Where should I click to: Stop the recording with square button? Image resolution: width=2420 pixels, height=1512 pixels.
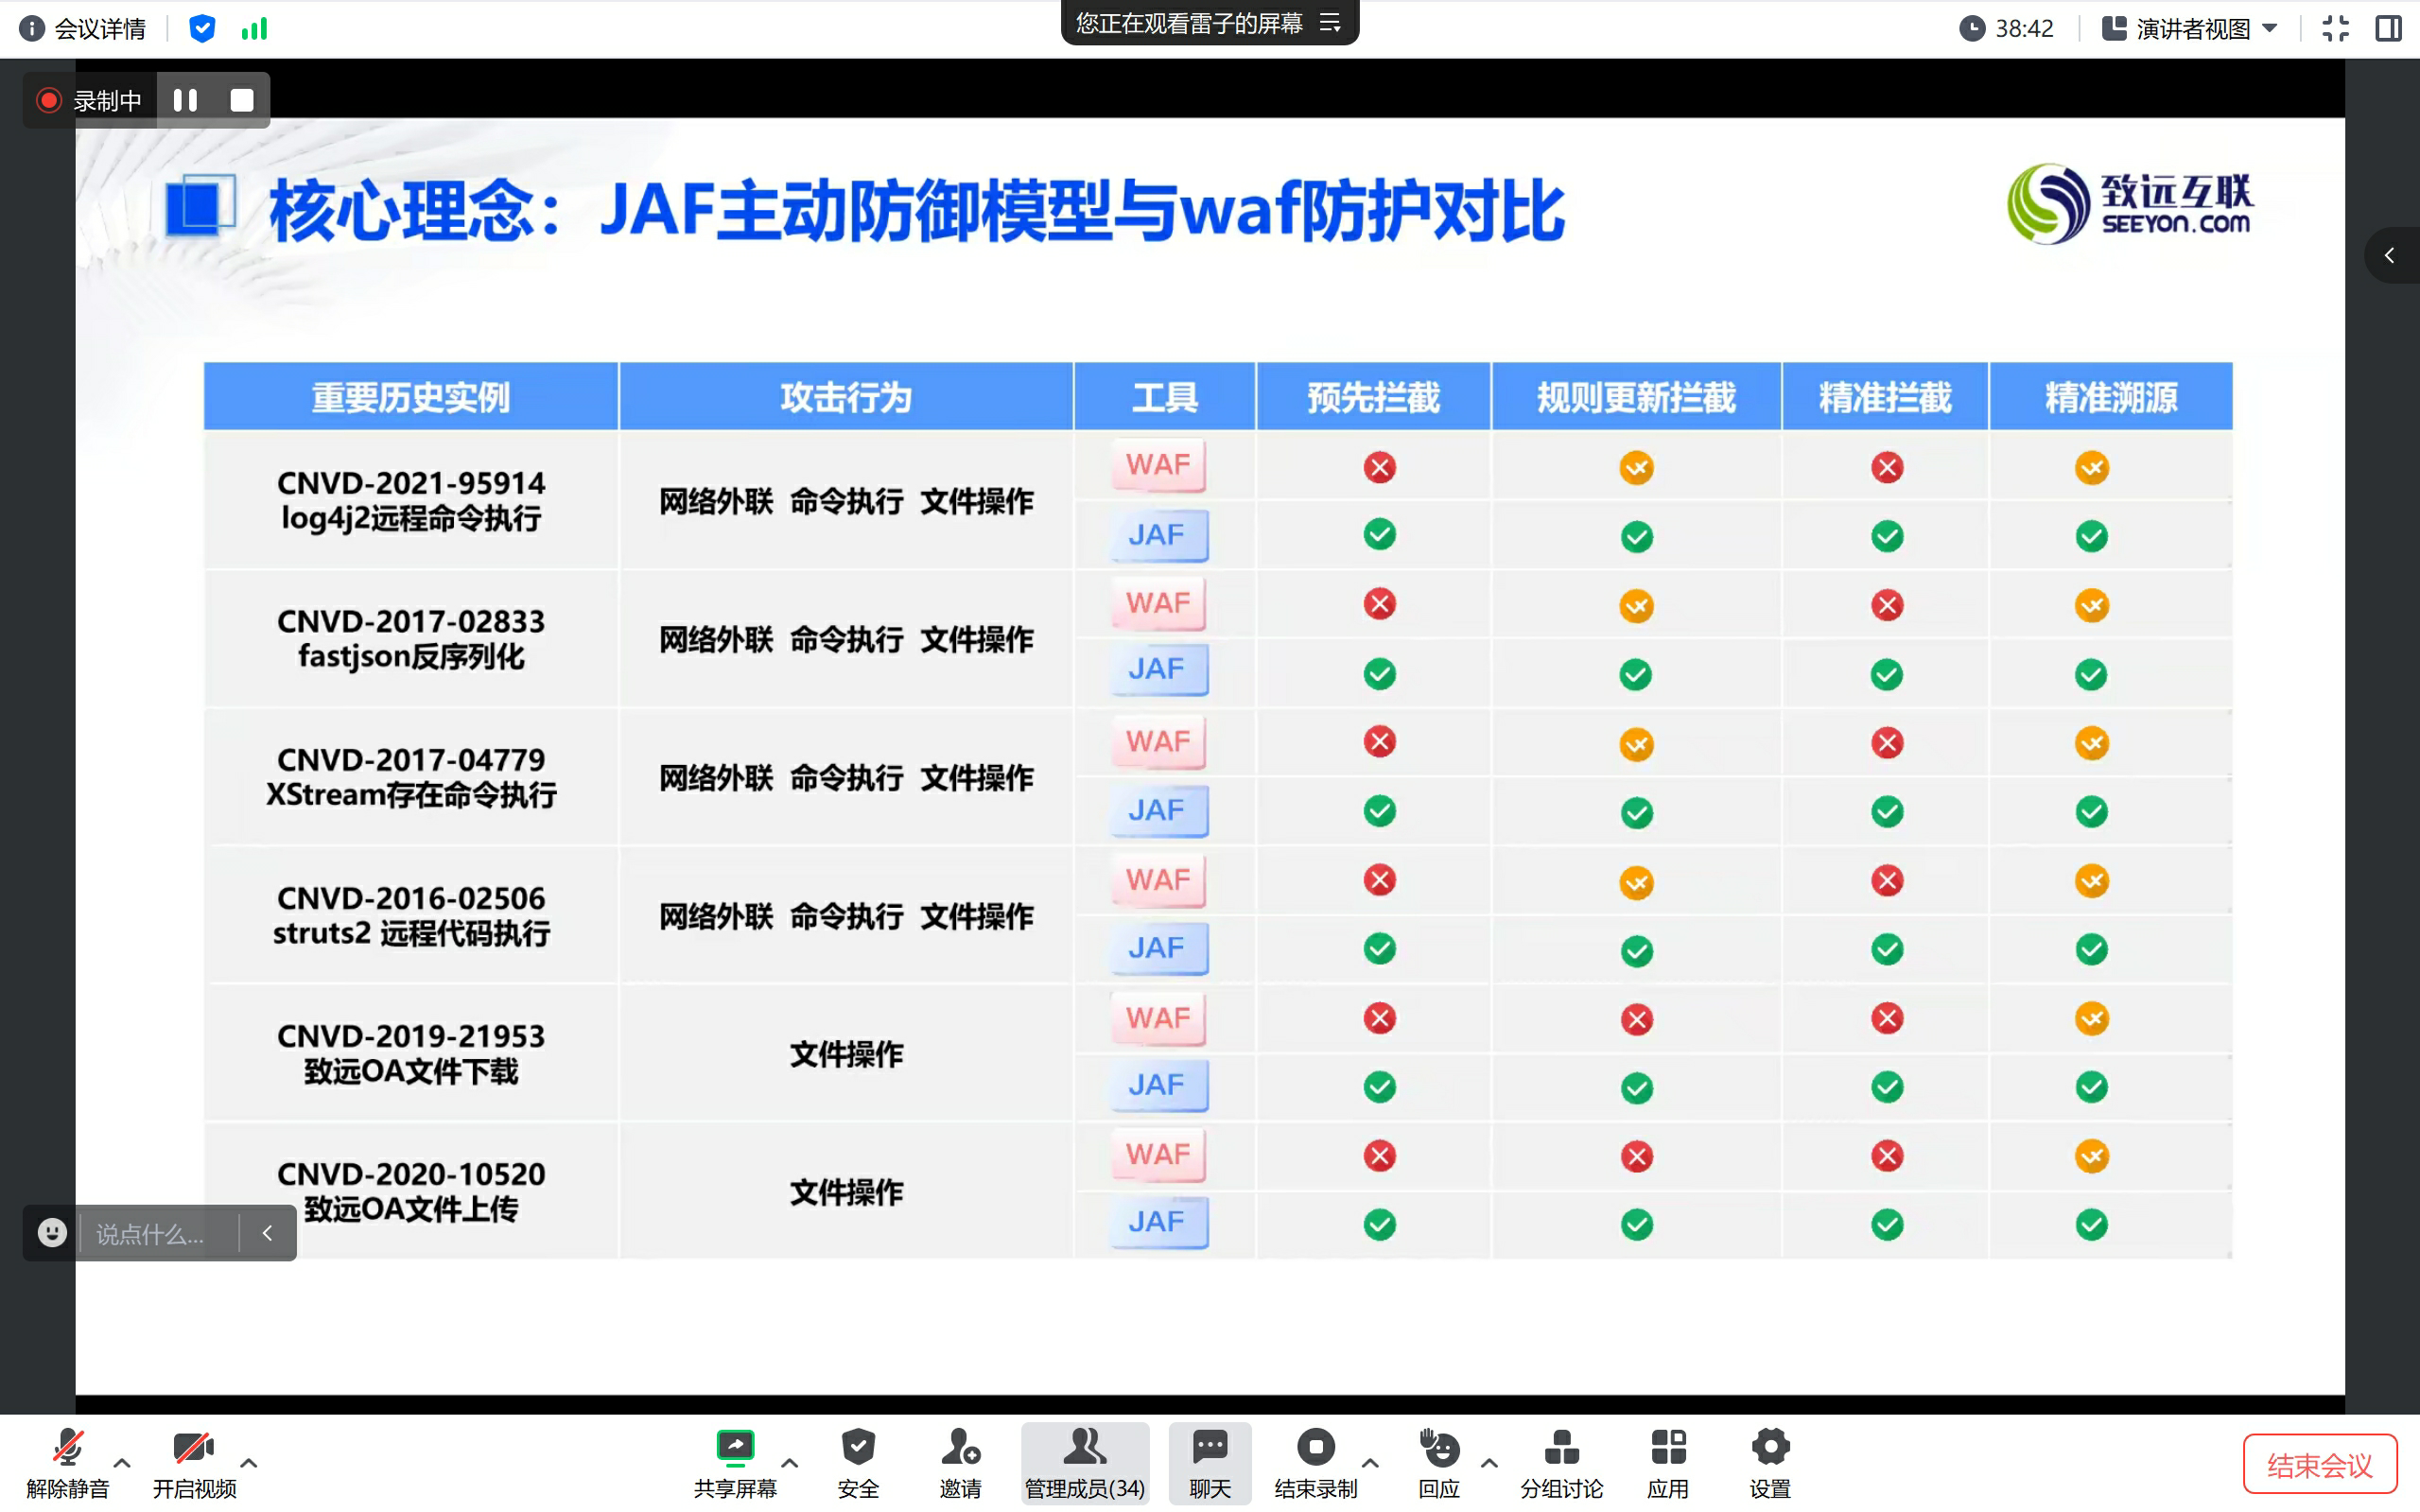(242, 100)
